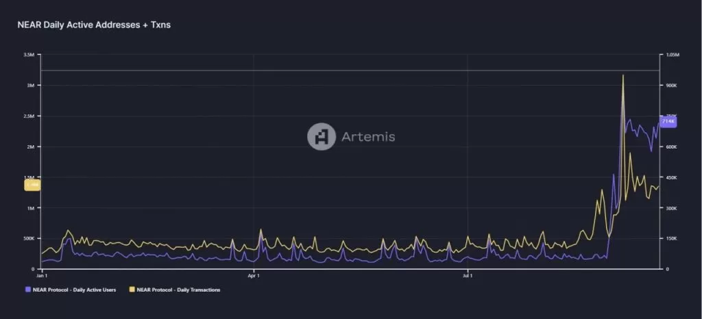The height and width of the screenshot is (319, 702).
Task: Click the yellow Daily Transactions legend swatch
Action: pyautogui.click(x=132, y=290)
